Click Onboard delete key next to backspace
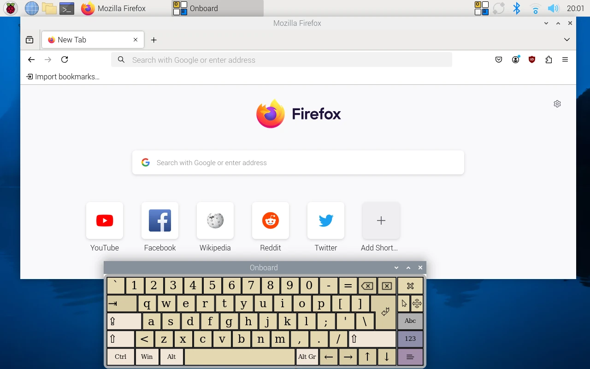 click(387, 286)
